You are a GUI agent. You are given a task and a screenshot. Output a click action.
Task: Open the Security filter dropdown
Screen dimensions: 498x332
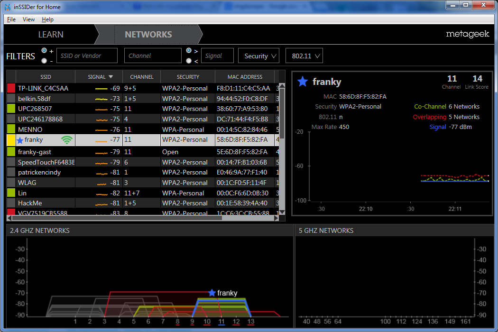tap(258, 56)
